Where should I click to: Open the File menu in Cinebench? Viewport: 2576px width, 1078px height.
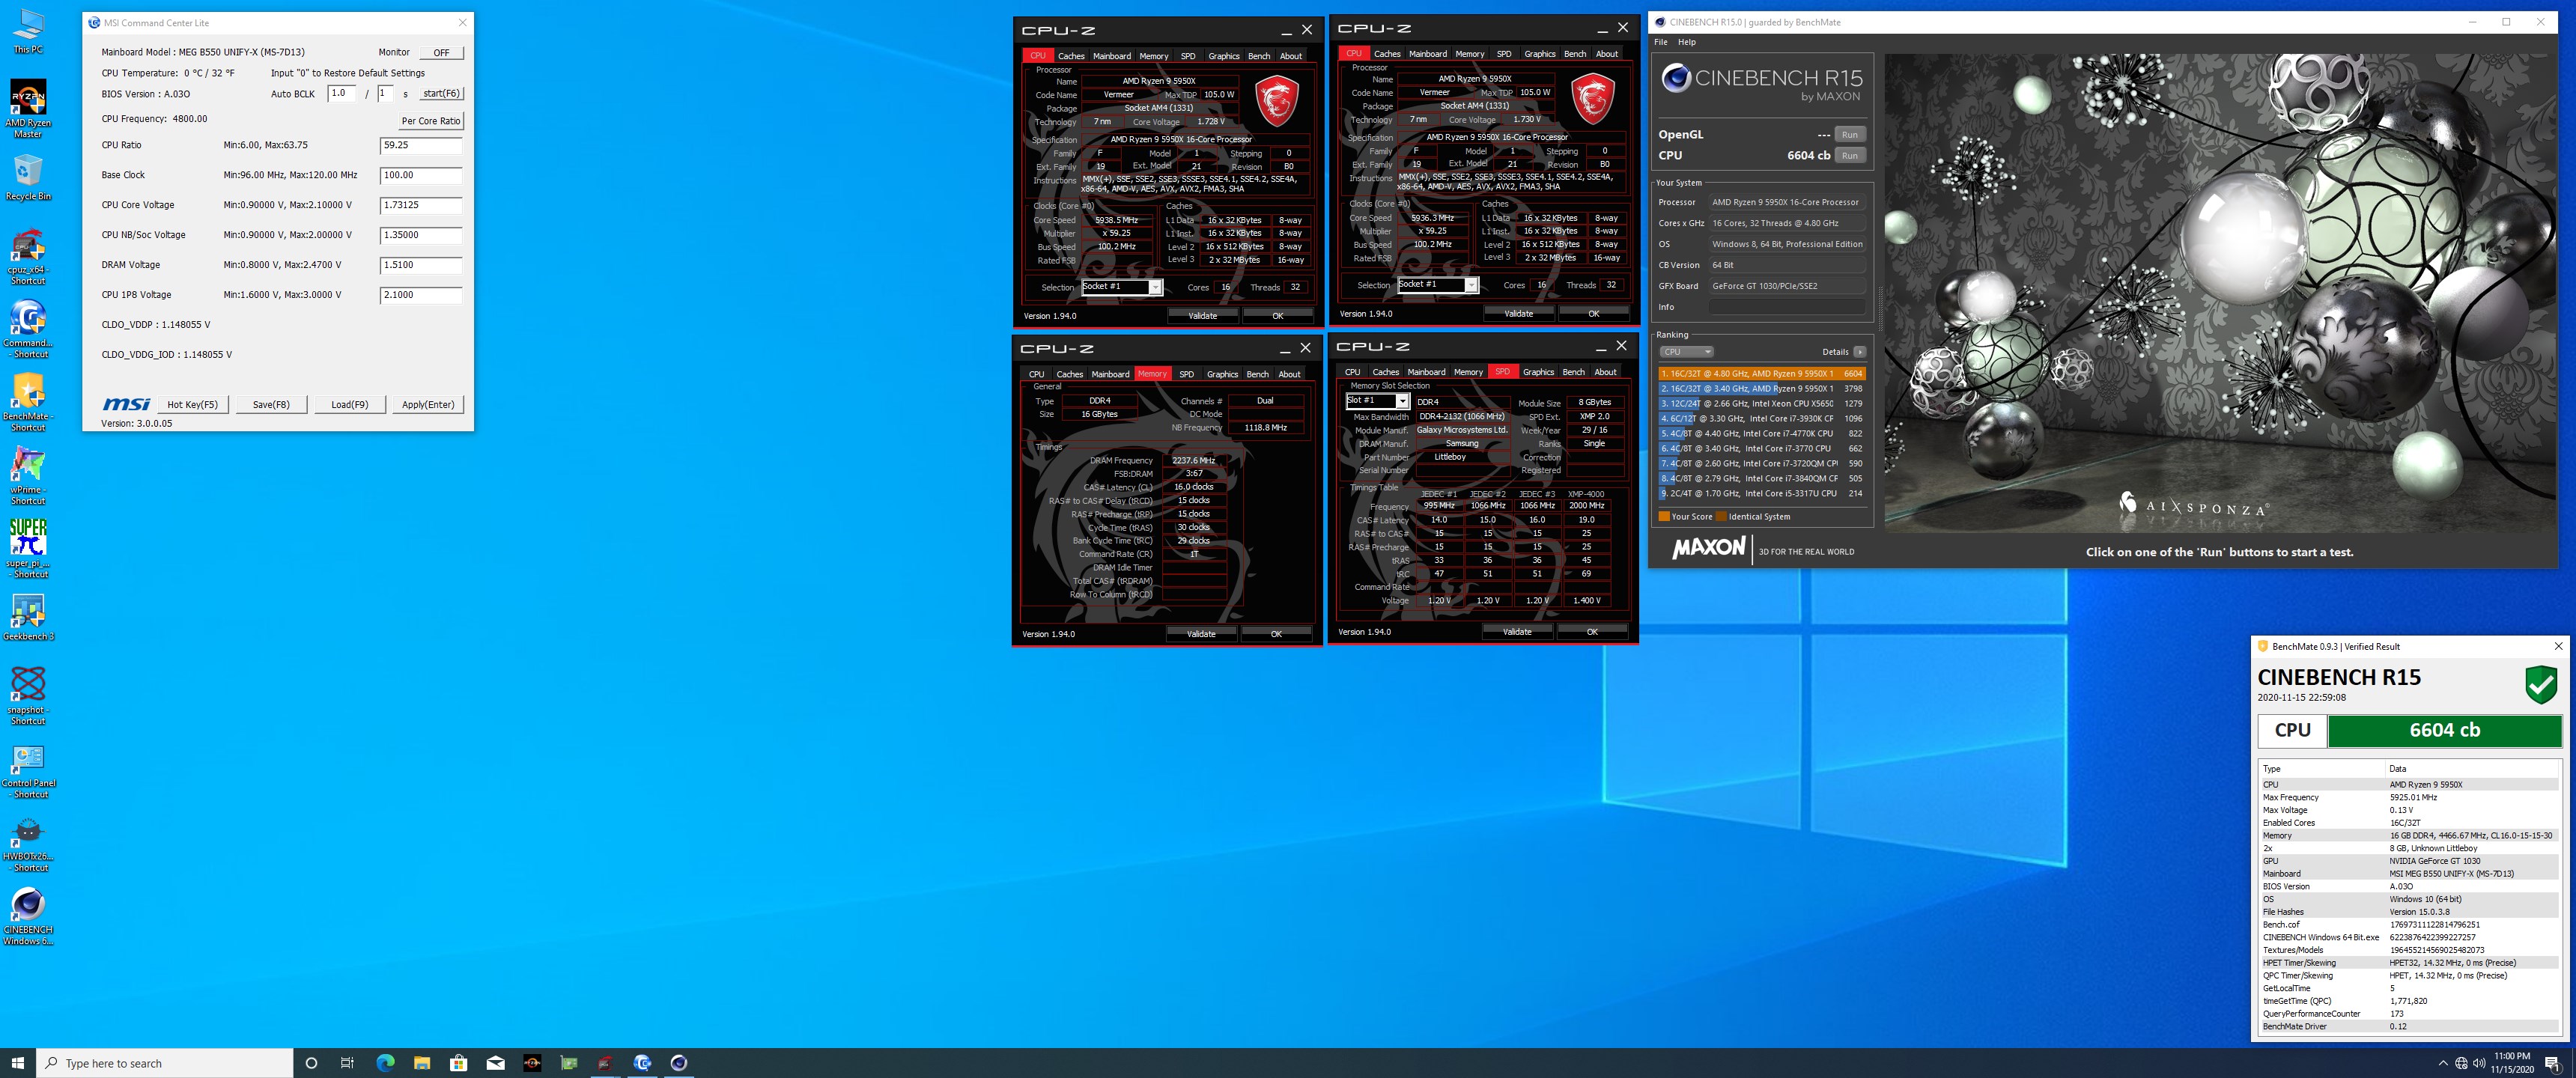pyautogui.click(x=1660, y=42)
